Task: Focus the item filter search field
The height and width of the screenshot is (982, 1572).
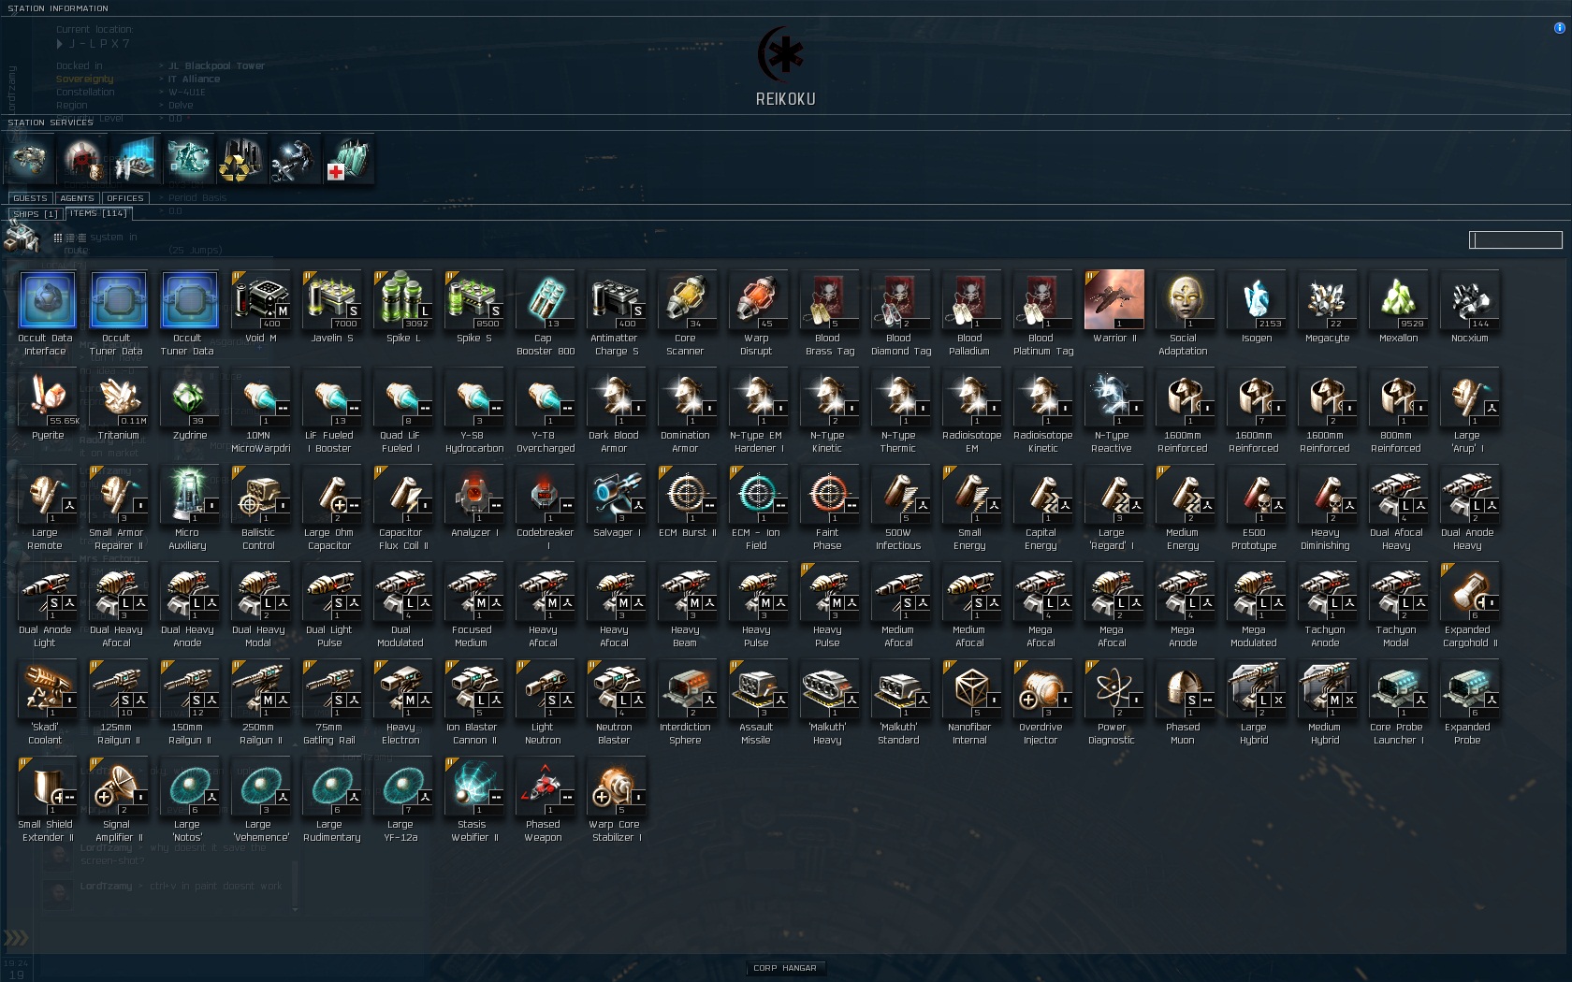Action: tap(1516, 240)
